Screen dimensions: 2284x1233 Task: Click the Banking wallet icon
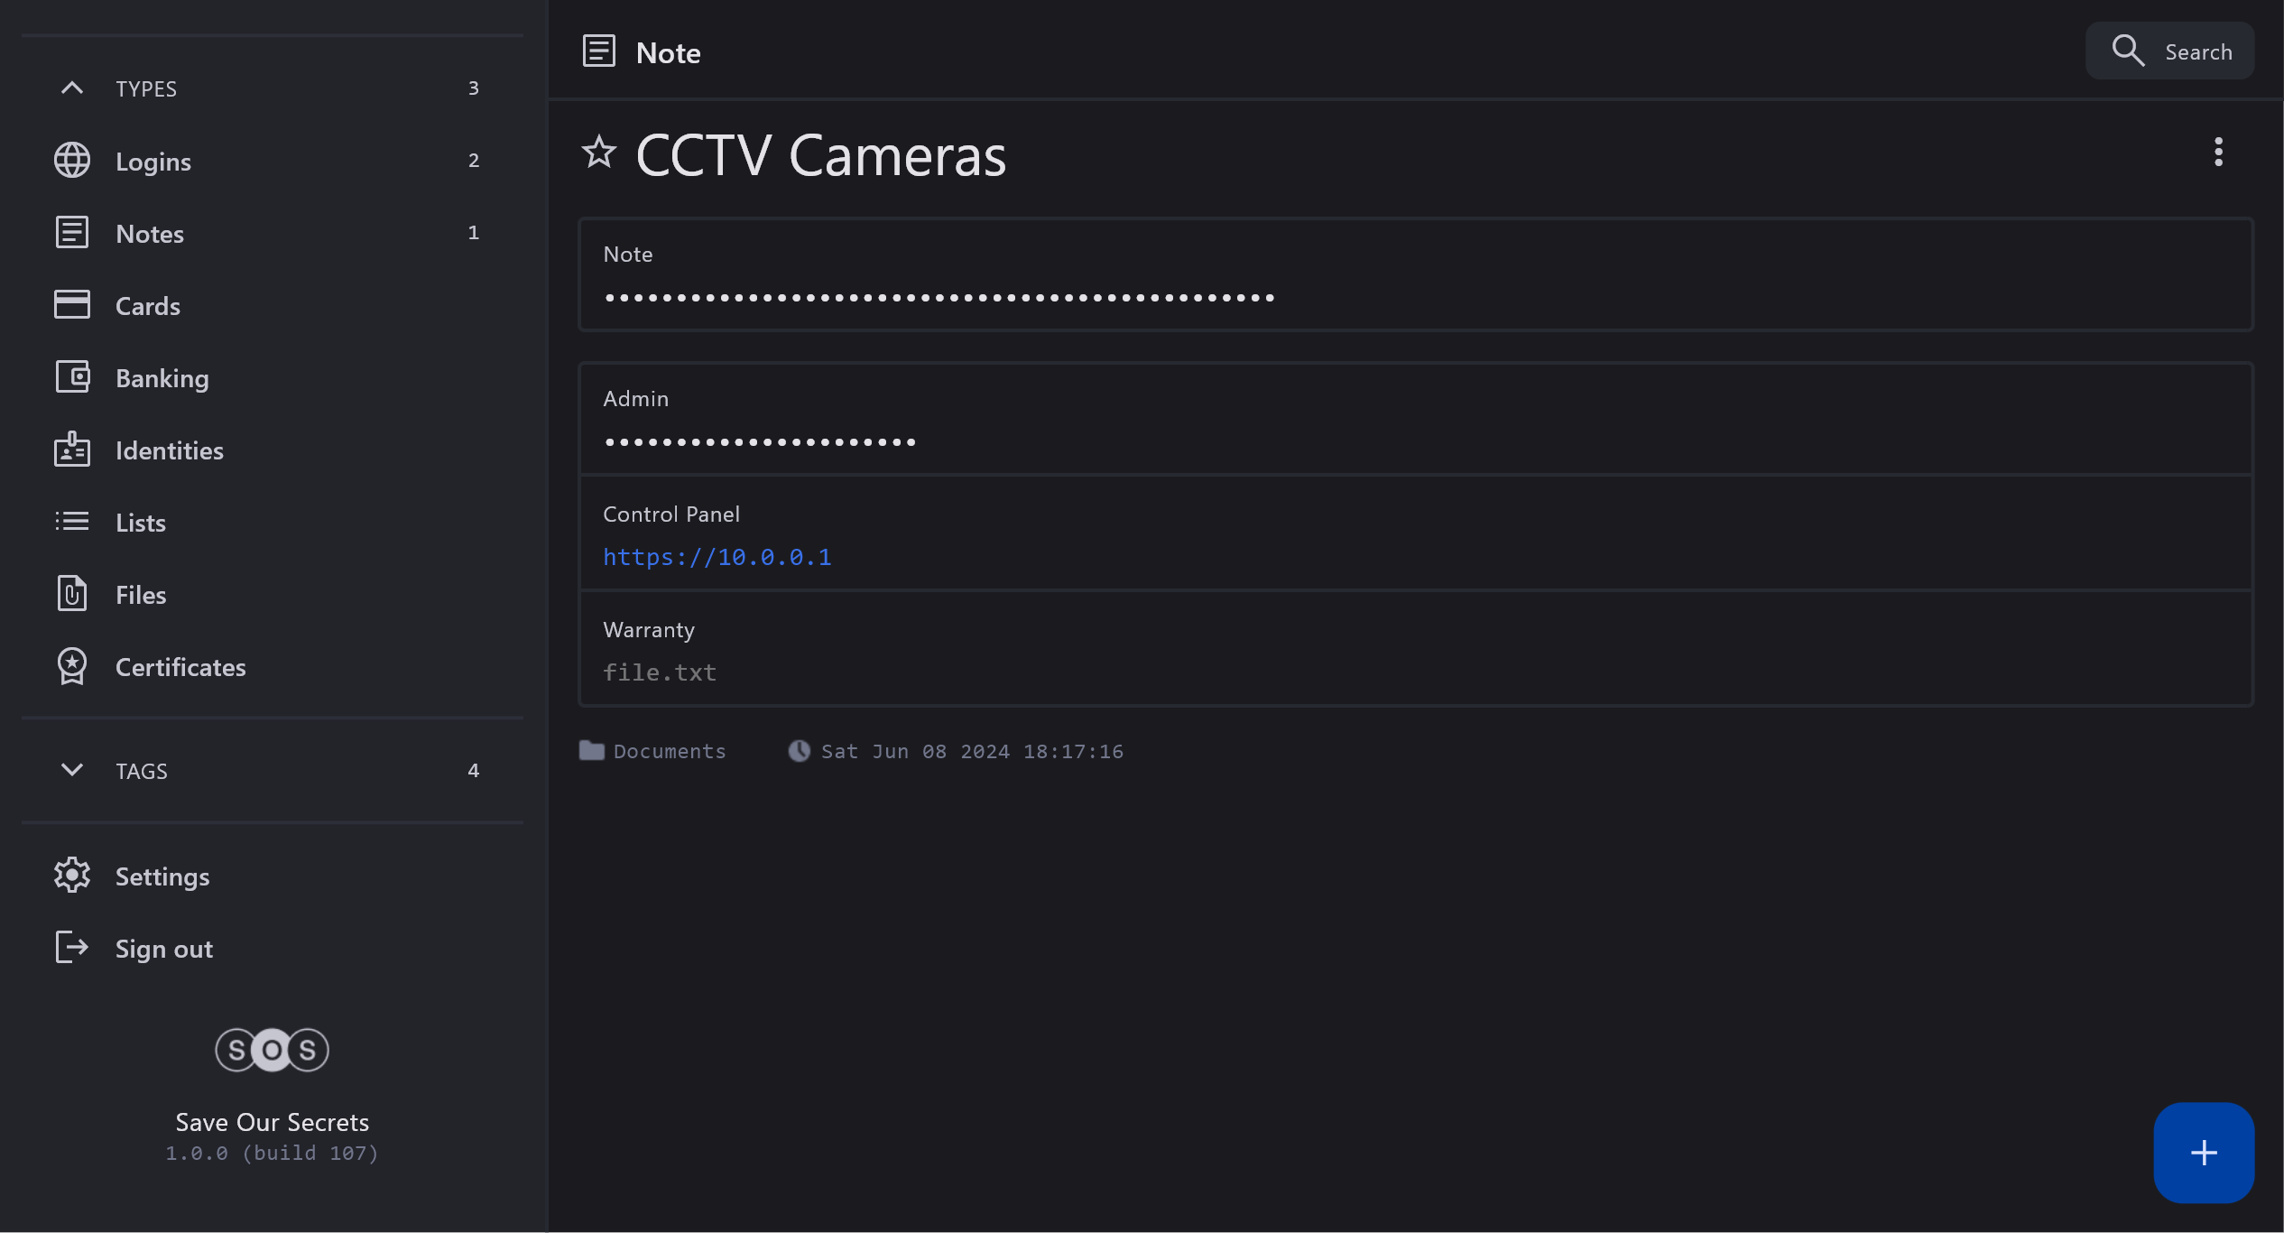[72, 377]
